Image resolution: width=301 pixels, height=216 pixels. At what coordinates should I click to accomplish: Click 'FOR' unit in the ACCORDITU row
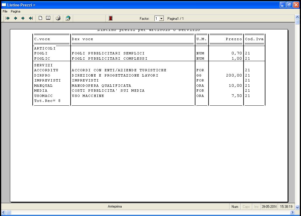pyautogui.click(x=200, y=70)
